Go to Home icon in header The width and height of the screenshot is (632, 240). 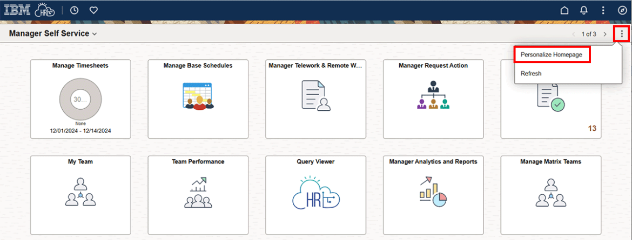(564, 10)
